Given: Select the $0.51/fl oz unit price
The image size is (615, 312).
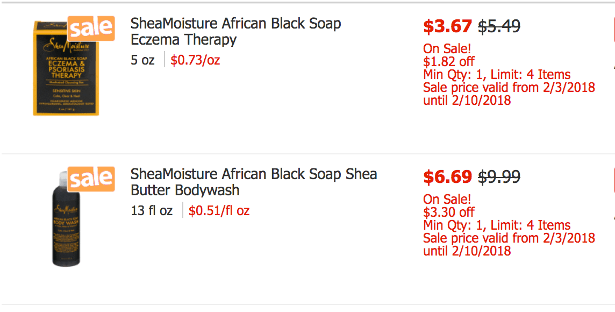Looking at the screenshot, I should [x=219, y=210].
